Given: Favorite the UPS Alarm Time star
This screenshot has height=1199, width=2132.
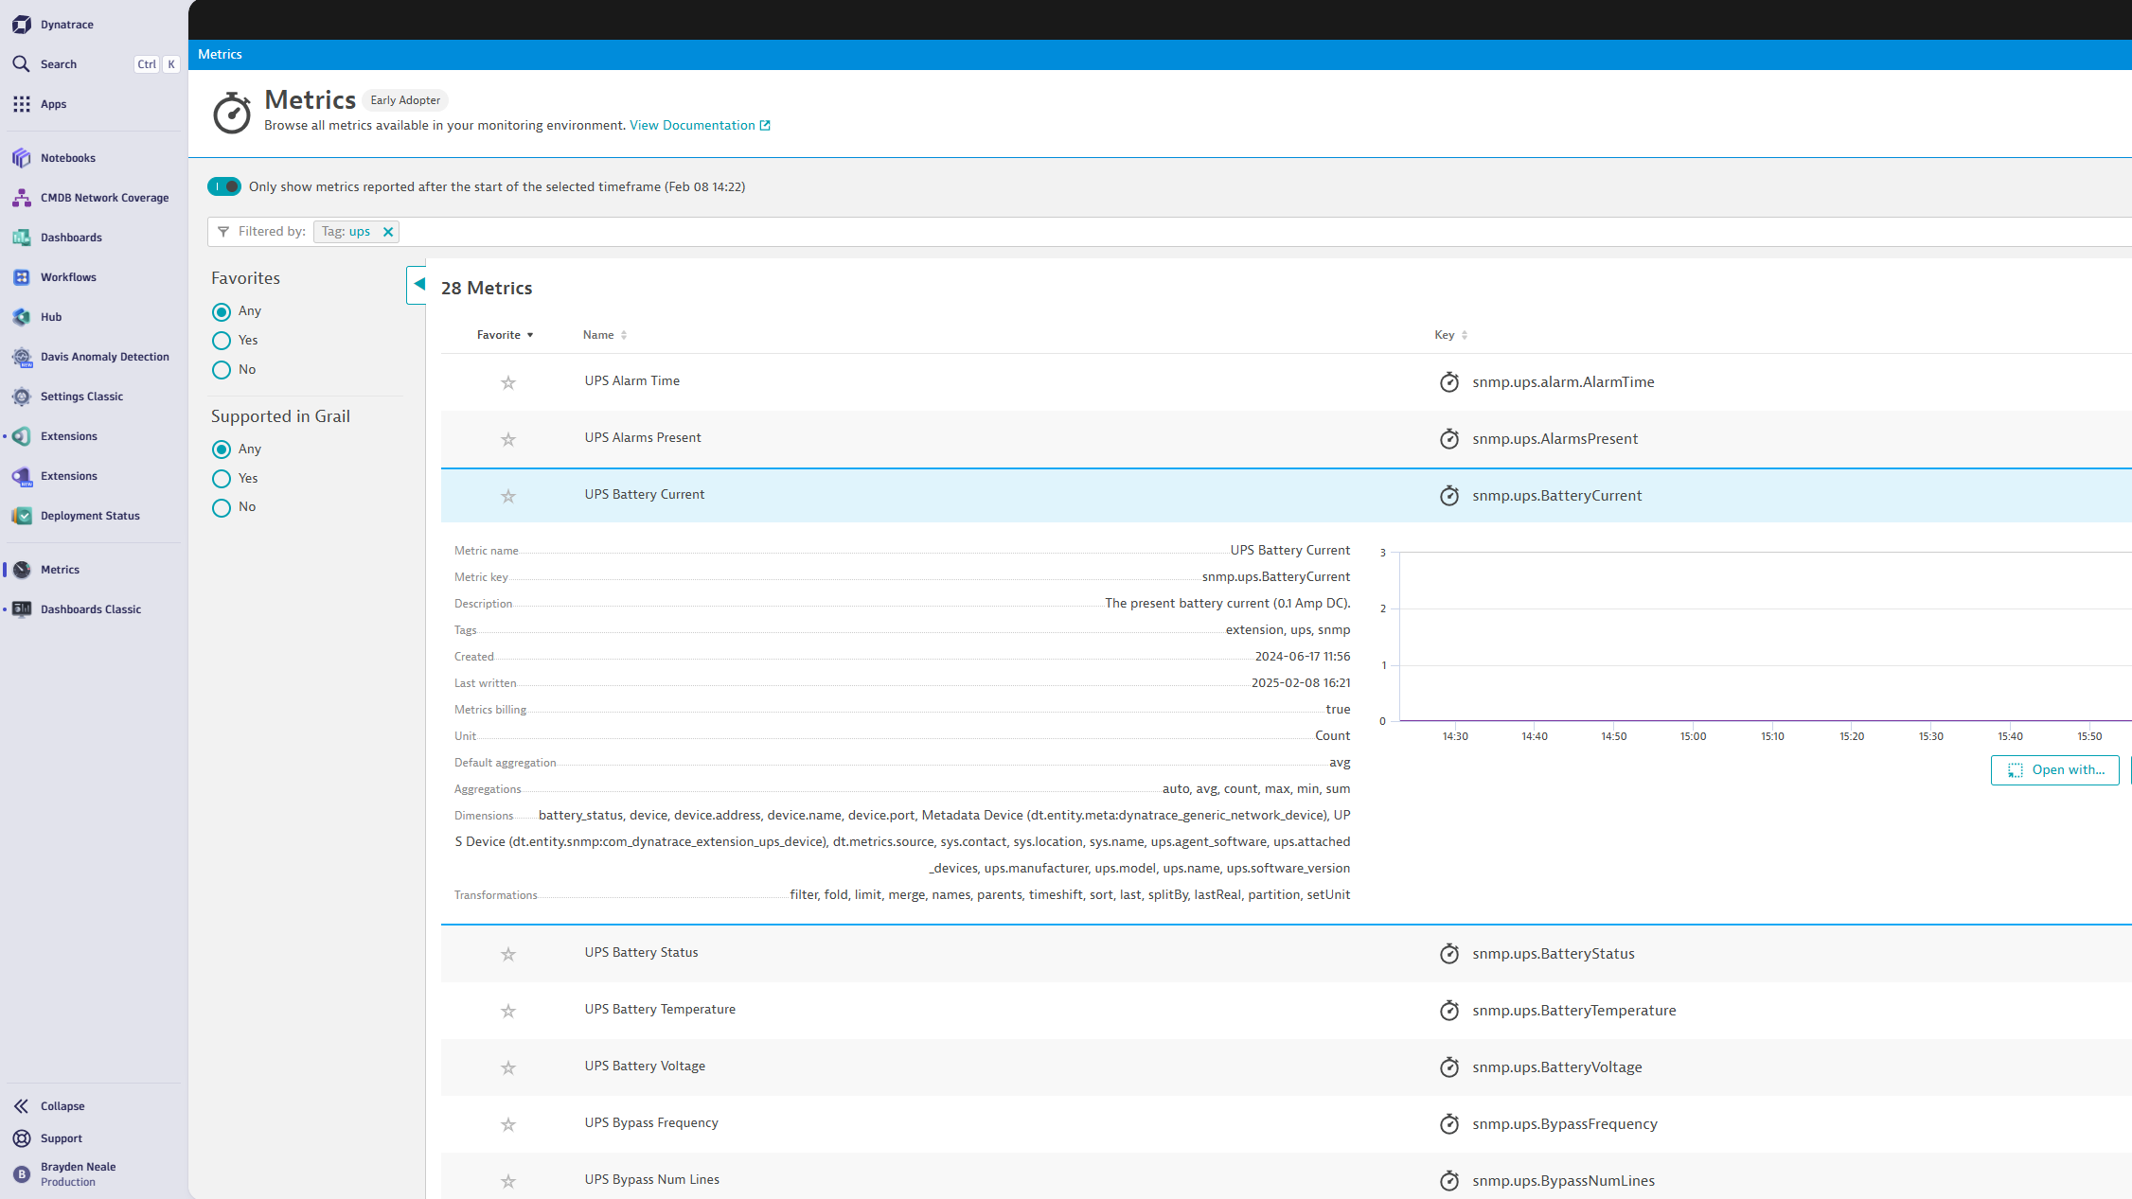Looking at the screenshot, I should pyautogui.click(x=508, y=382).
